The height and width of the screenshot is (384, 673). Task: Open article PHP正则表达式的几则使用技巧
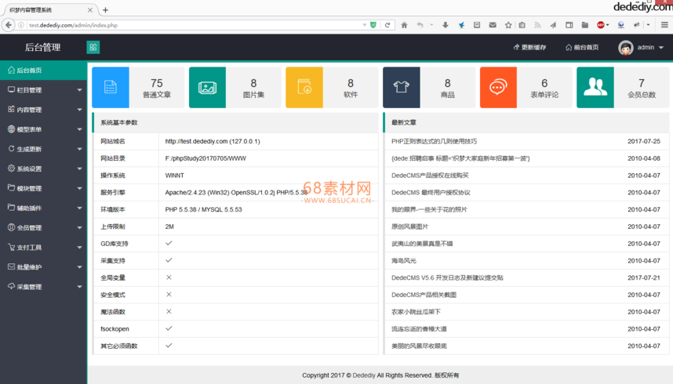(x=434, y=141)
